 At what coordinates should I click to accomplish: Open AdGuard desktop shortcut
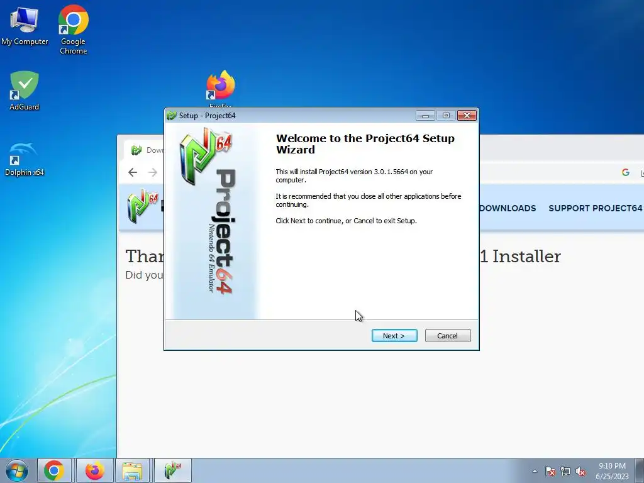pyautogui.click(x=25, y=91)
